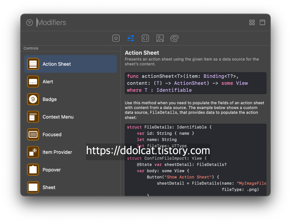Click the Controls section header
291x223 pixels.
point(31,48)
